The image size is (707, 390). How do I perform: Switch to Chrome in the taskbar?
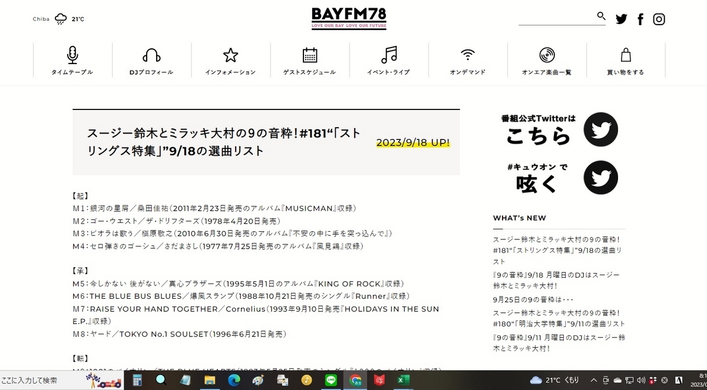(355, 381)
